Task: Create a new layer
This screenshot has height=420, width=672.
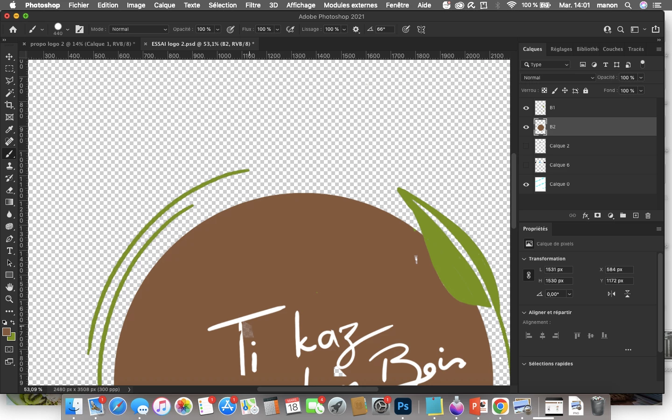Action: [x=636, y=216]
